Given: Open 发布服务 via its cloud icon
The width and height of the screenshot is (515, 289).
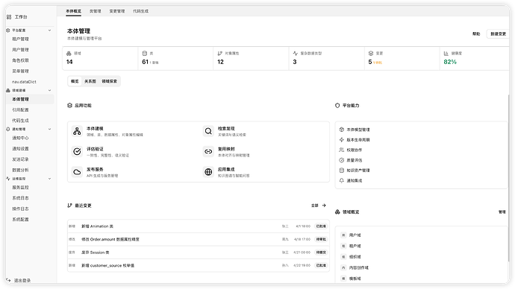Looking at the screenshot, I should coord(77,172).
